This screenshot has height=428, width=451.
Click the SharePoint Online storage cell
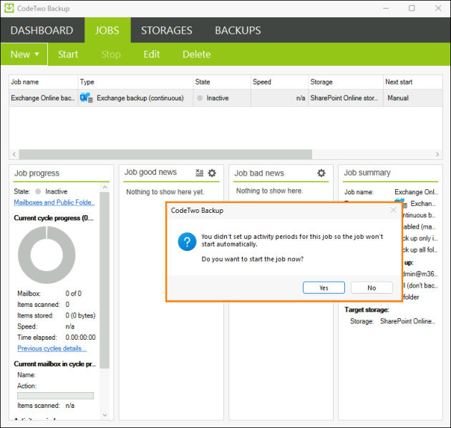click(x=344, y=98)
